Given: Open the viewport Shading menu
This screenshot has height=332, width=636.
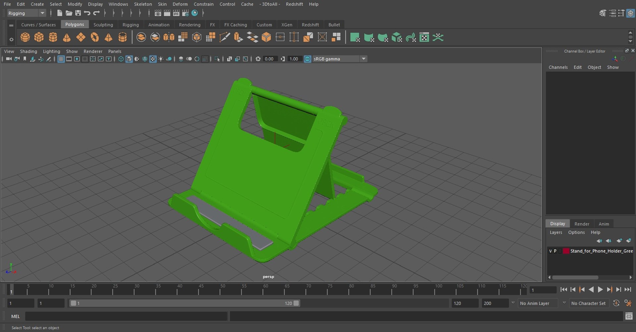Looking at the screenshot, I should (28, 51).
